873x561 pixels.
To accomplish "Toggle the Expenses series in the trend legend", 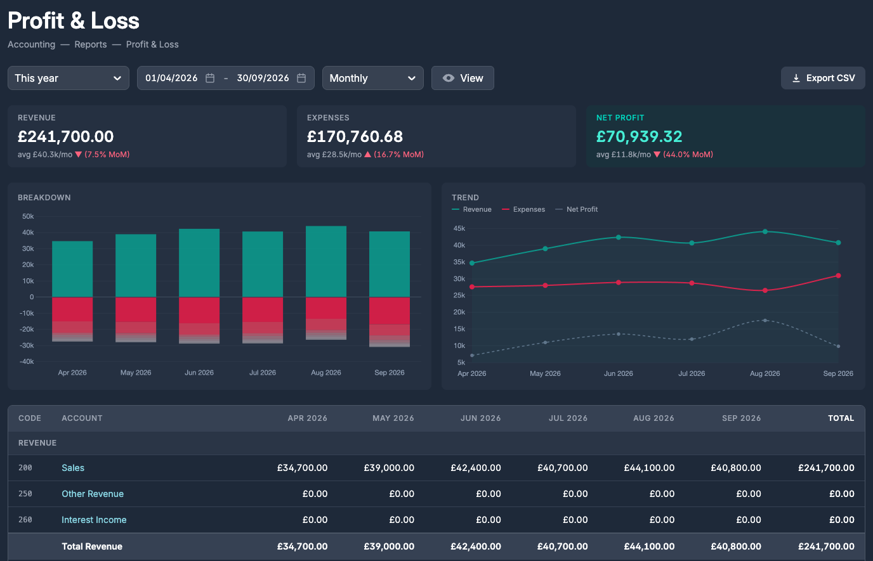I will point(523,209).
